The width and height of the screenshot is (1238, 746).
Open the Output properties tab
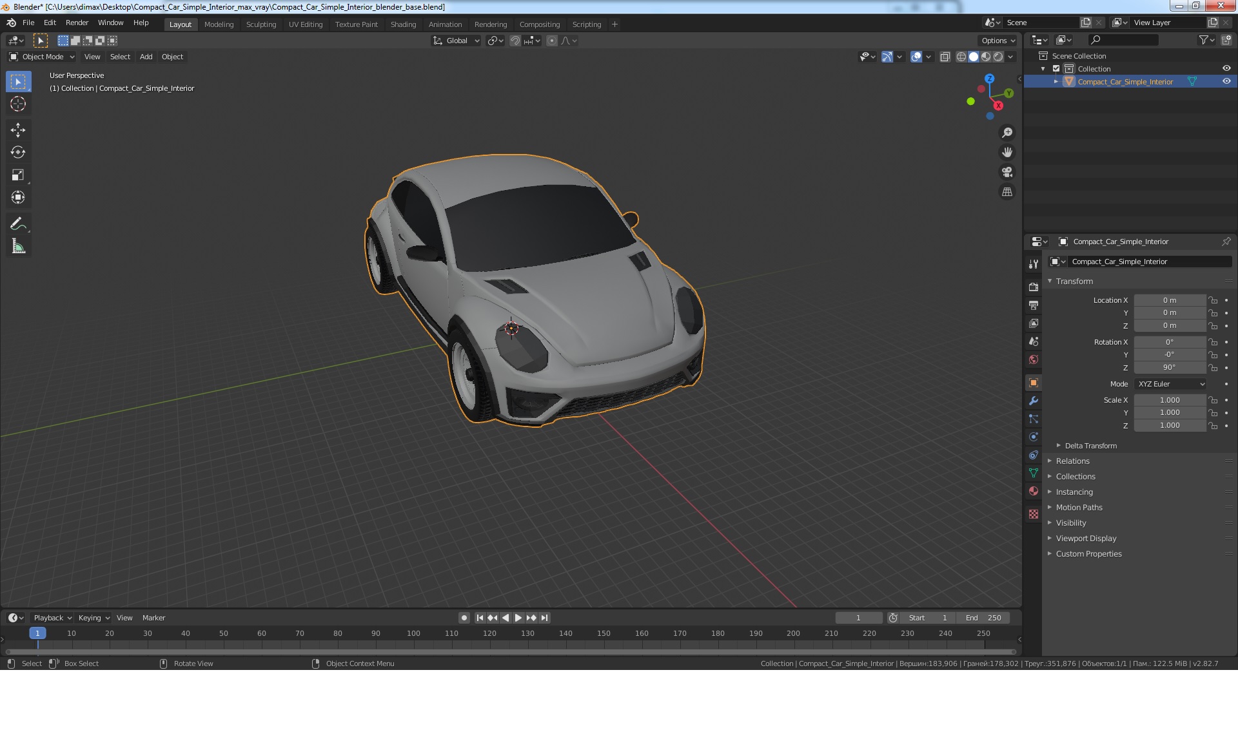point(1034,305)
